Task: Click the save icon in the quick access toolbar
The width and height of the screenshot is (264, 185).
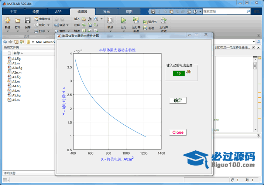Action: pos(153,11)
